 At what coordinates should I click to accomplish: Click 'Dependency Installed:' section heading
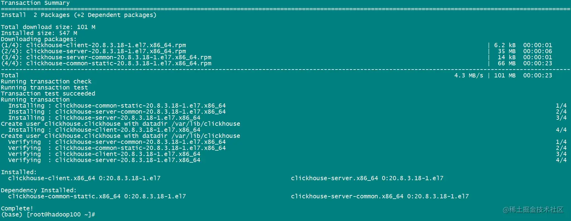(x=39, y=190)
